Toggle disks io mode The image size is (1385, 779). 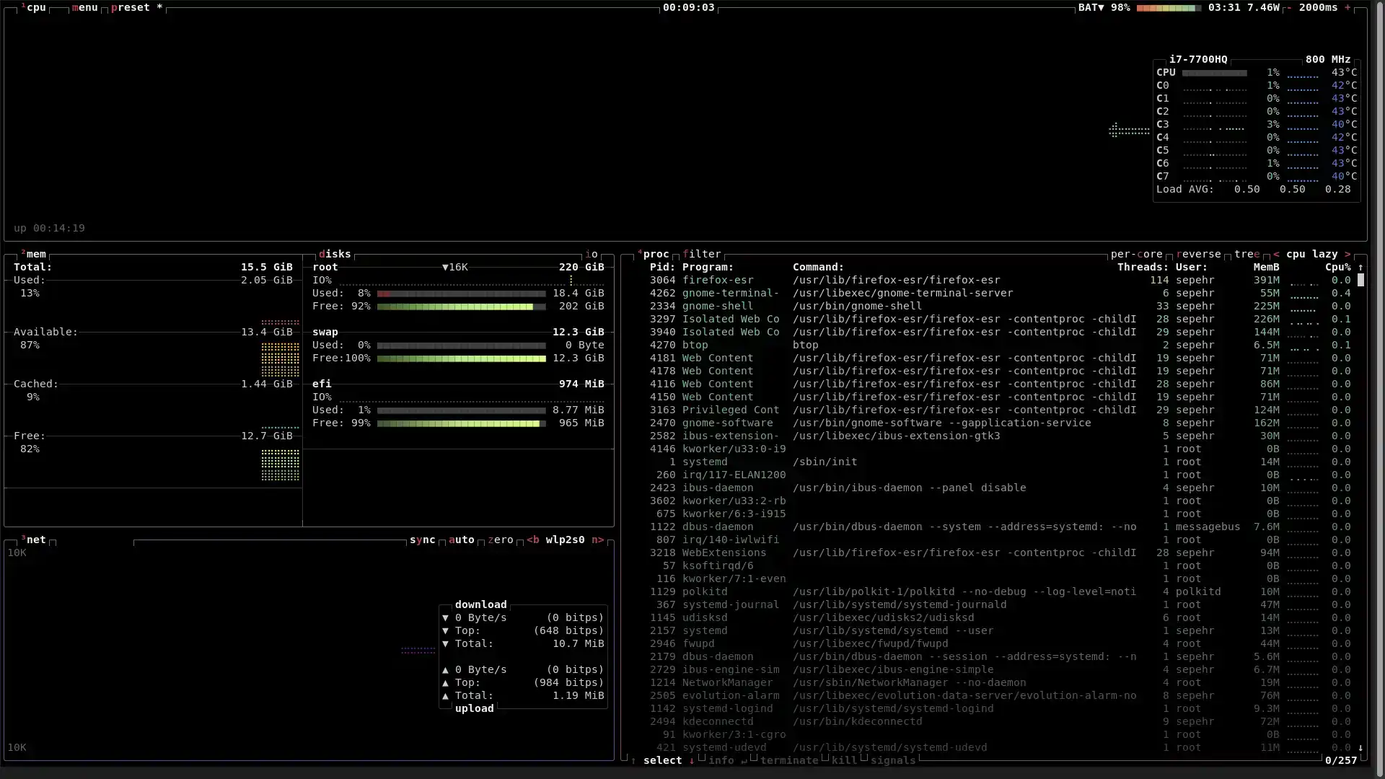(591, 254)
